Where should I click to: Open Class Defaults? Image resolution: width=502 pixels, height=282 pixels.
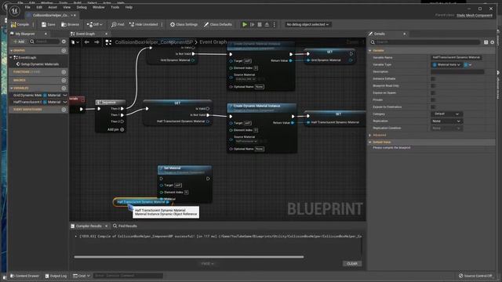pos(218,24)
